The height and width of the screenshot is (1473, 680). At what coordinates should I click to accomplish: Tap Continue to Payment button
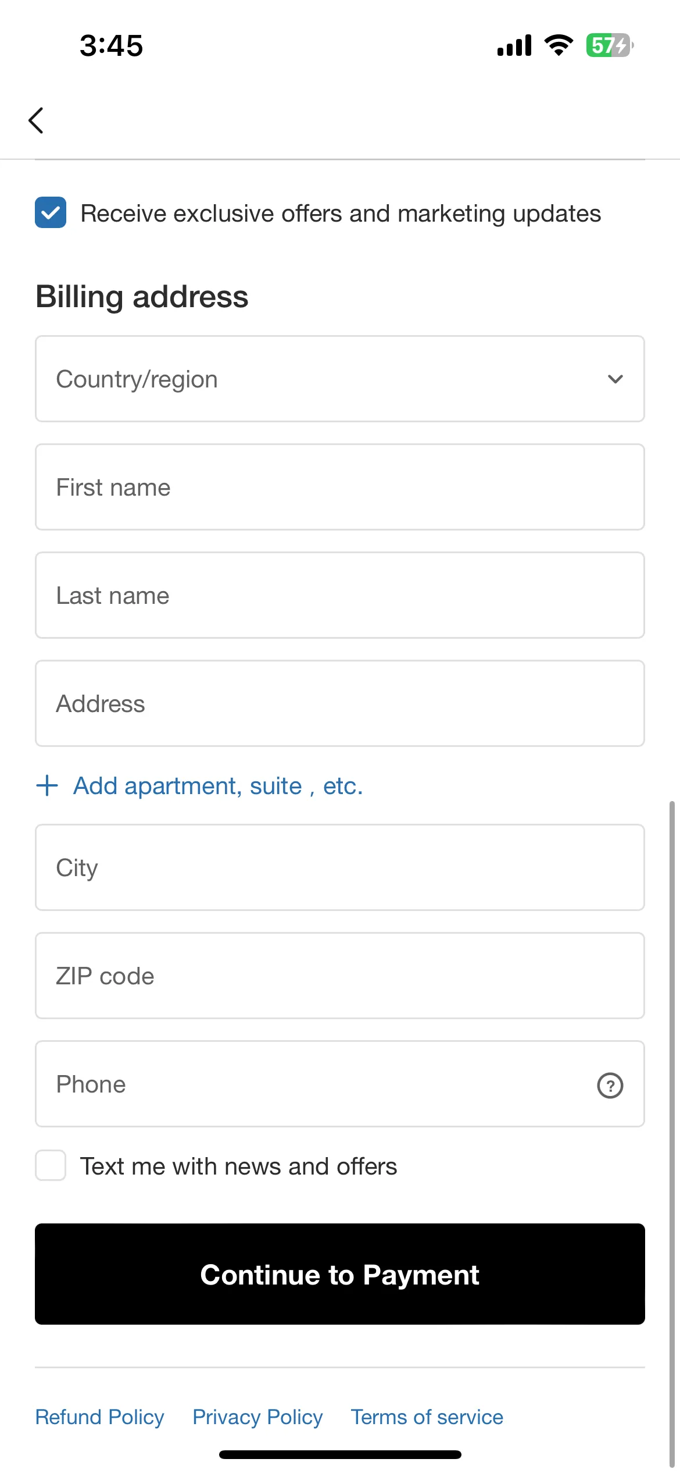[340, 1274]
